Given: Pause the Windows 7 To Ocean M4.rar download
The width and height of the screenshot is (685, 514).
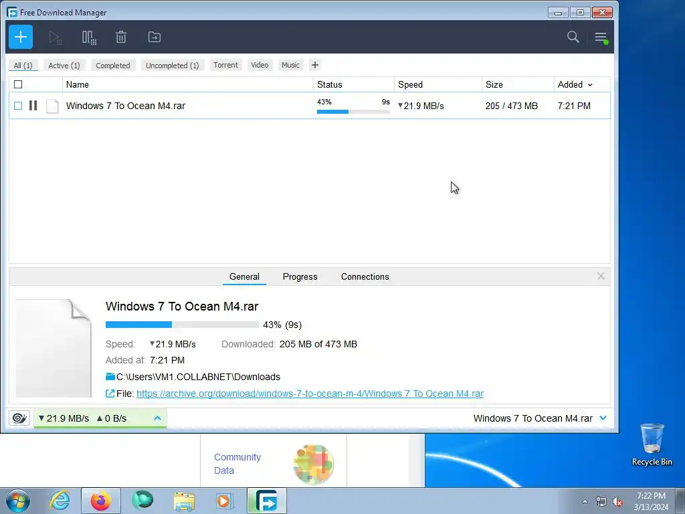Looking at the screenshot, I should tap(33, 105).
